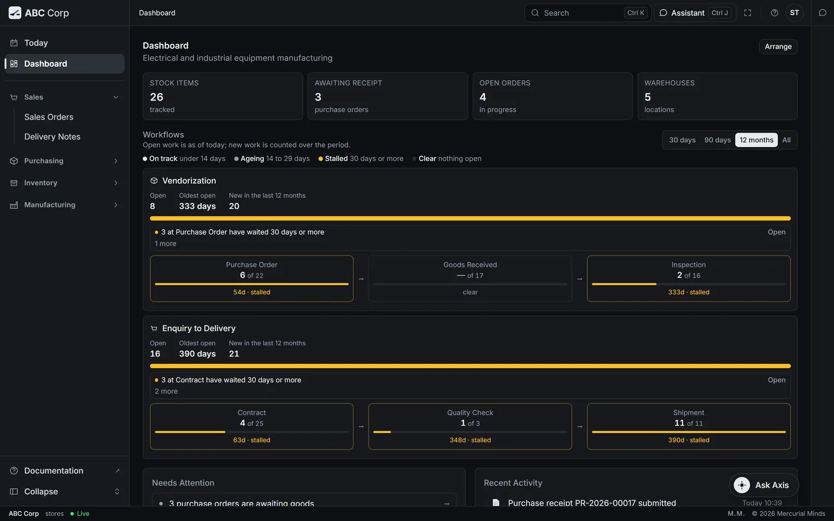Expand the Manufacturing section chevron
This screenshot has height=521, width=834.
[x=116, y=205]
